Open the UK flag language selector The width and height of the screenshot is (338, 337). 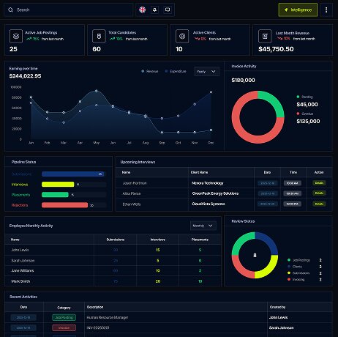coord(143,10)
